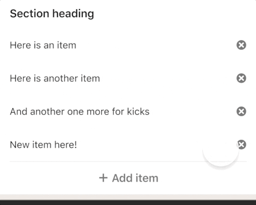Click the divider line under "New item here!"

point(128,161)
